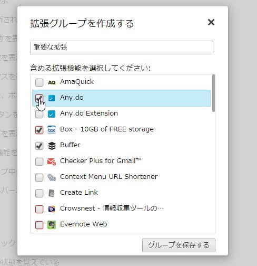Viewport: 257px width, 266px height.
Task: Enable the Any.do Extension checkbox
Action: coord(39,114)
